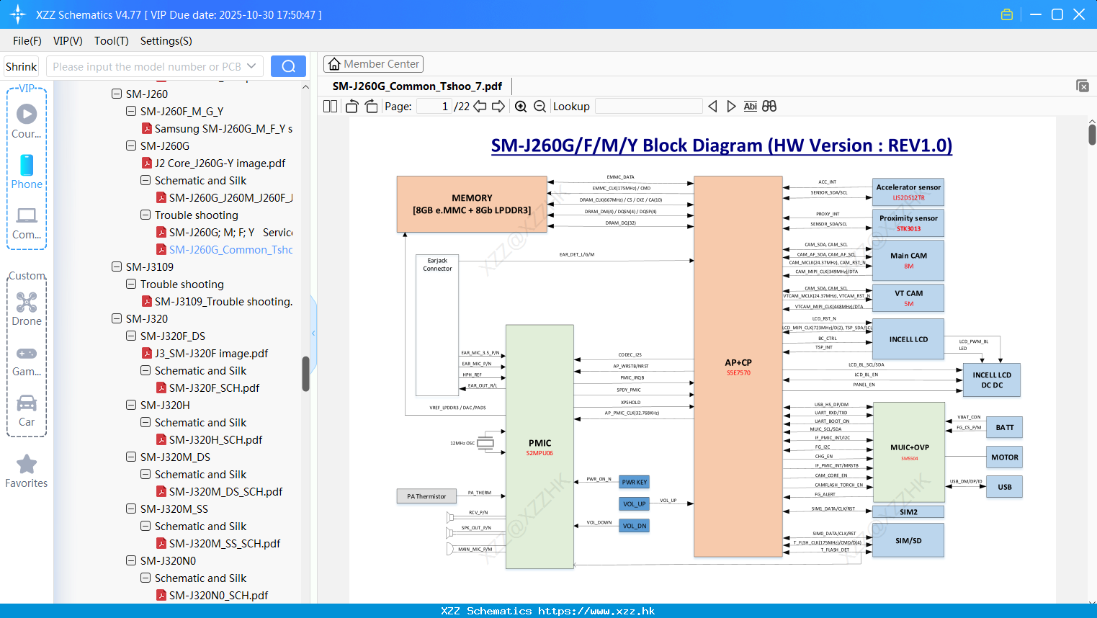Image resolution: width=1097 pixels, height=618 pixels.
Task: Find previous lookup match triangle
Action: click(x=712, y=106)
